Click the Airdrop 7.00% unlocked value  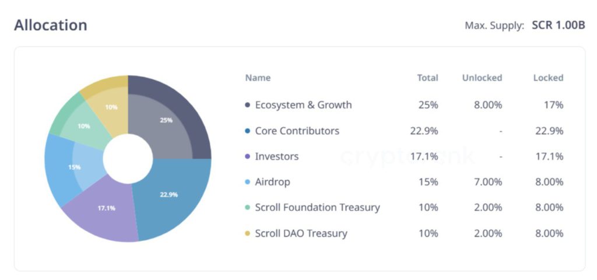coord(487,182)
